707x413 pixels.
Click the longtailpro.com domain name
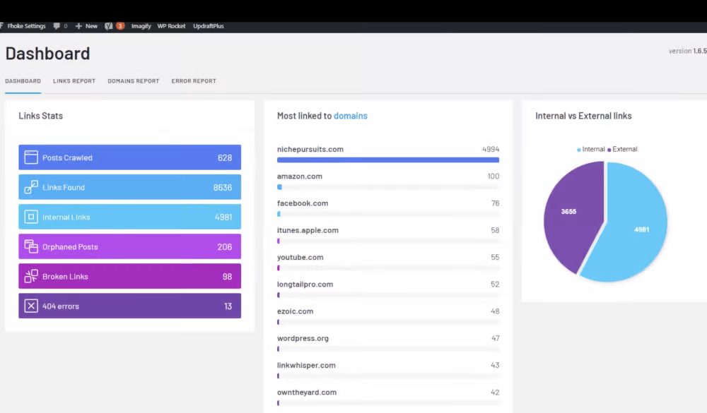[x=305, y=285]
